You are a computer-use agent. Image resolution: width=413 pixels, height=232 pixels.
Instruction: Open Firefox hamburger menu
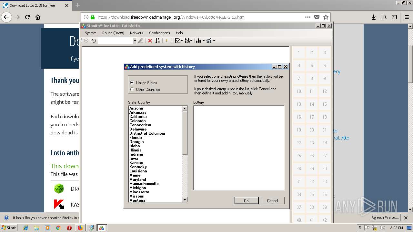point(407,17)
